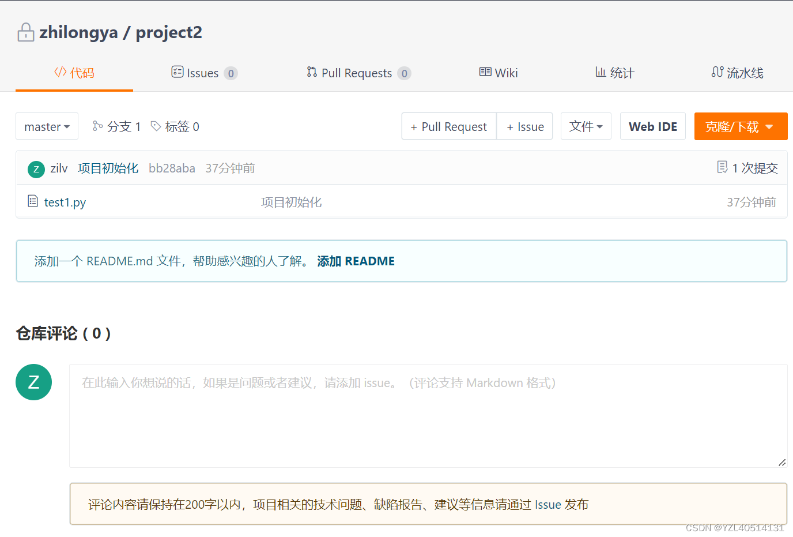Click the Issues count badge 0
793x537 pixels.
pos(231,73)
